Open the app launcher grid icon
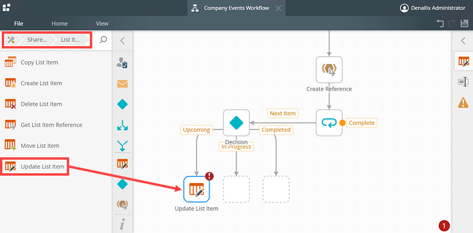The image size is (473, 233). [7, 8]
